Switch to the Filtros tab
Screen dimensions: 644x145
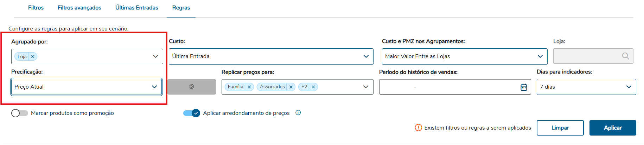(36, 8)
